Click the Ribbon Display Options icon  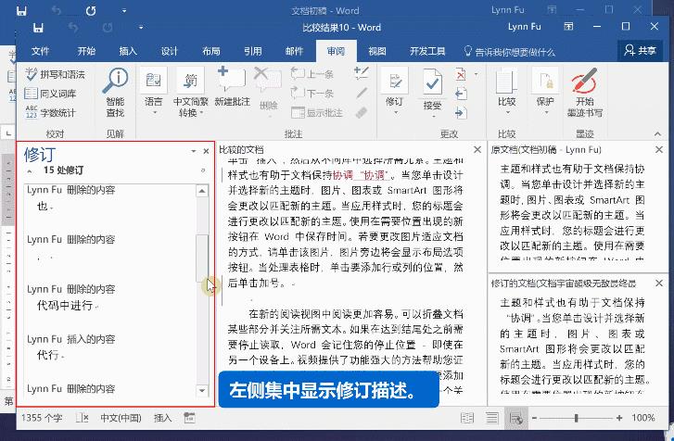568,27
